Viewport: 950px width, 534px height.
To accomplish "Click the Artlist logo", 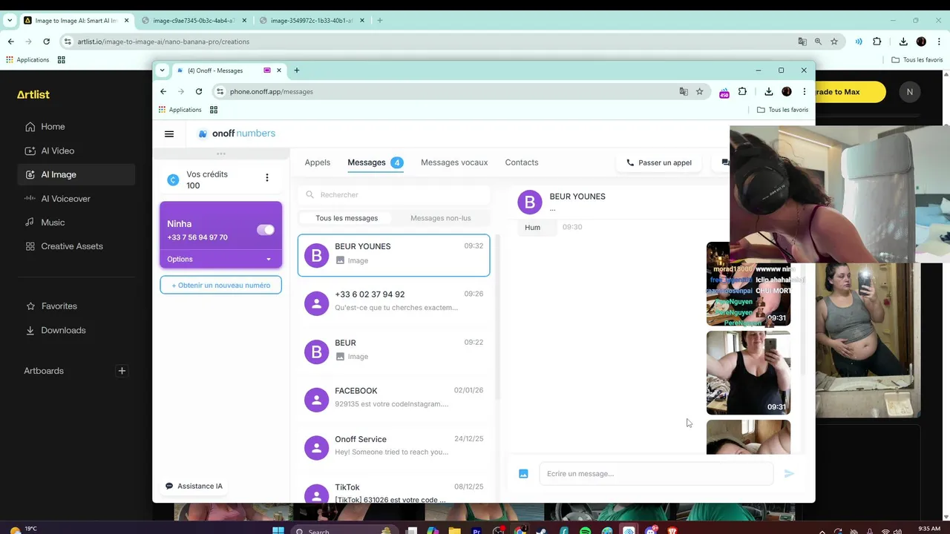I will (x=33, y=94).
